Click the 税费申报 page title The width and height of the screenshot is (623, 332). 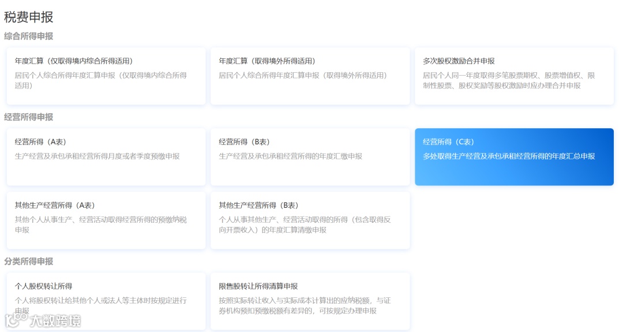click(29, 17)
